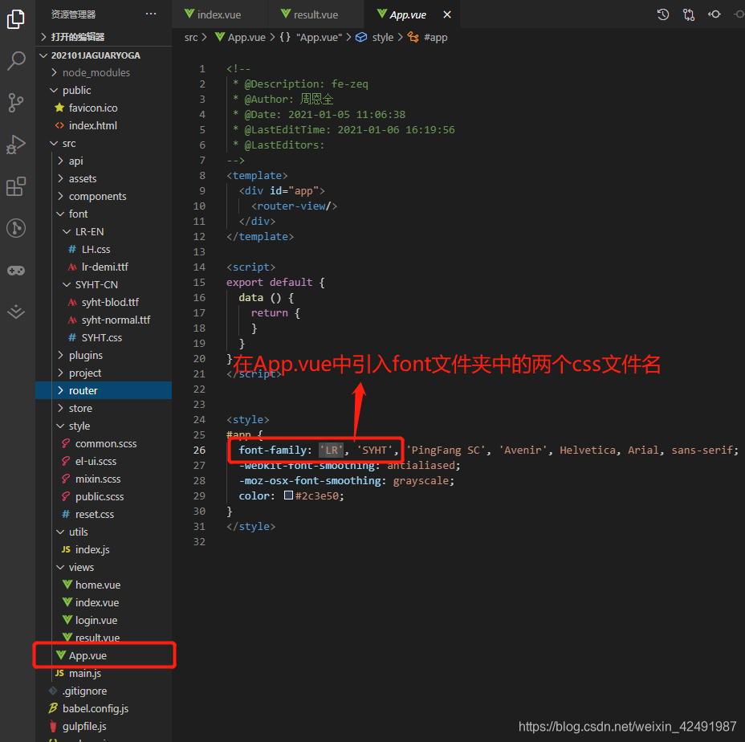Click the commit navigation icon in editor toolbar
The width and height of the screenshot is (745, 742).
click(x=714, y=14)
